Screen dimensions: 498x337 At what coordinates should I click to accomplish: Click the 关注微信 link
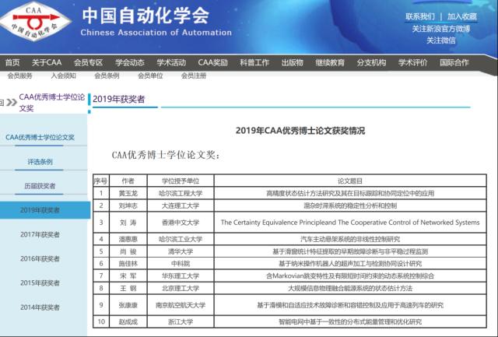441,40
